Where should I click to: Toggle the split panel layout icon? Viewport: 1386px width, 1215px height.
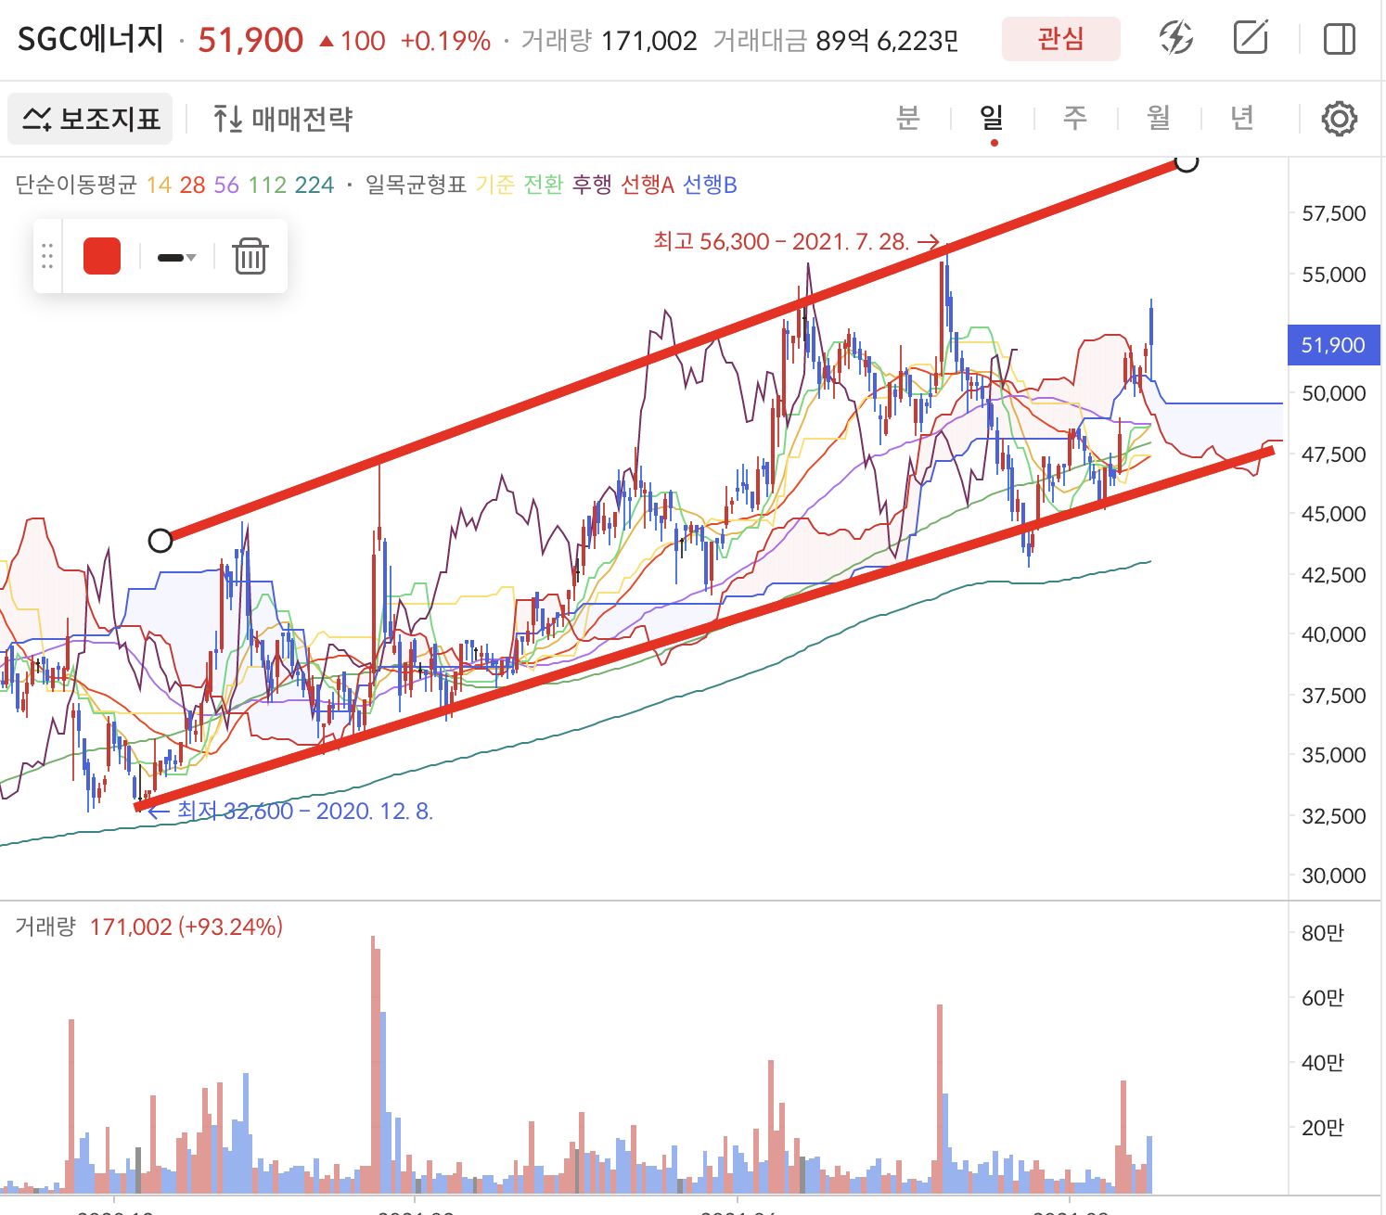1339,39
